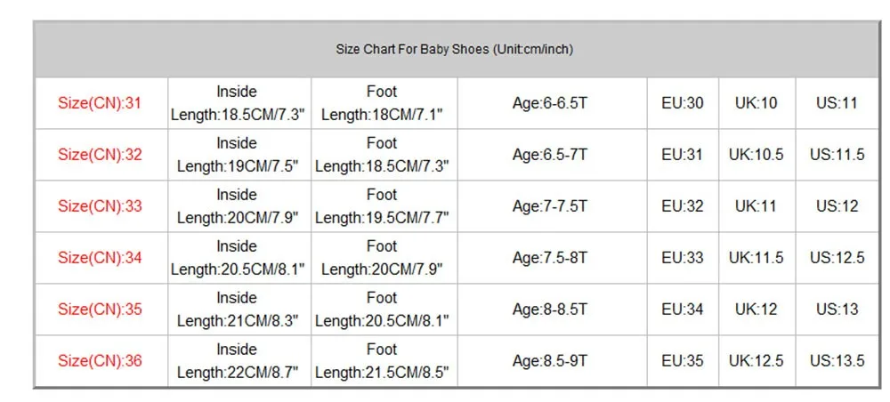Image resolution: width=890 pixels, height=402 pixels.
Task: Click Foot Length 18.5CM/7.3" cell
Action: click(384, 155)
